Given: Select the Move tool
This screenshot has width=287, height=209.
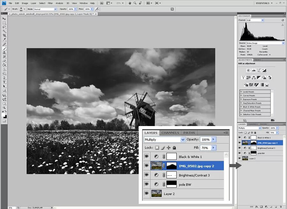Looking at the screenshot, I should point(4,19).
